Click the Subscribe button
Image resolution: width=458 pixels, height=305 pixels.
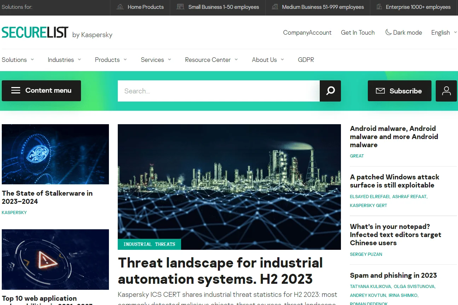coord(400,91)
